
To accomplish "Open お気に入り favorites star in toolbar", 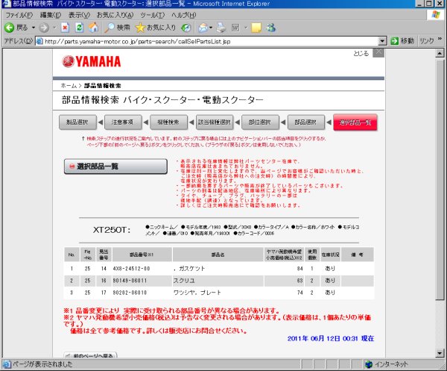I will [x=156, y=28].
